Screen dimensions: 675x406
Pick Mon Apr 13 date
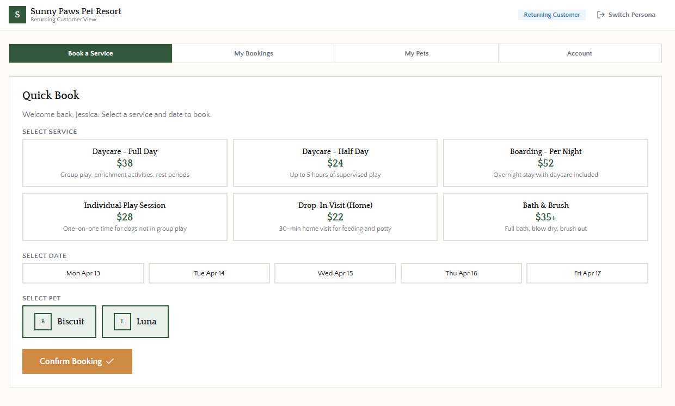pyautogui.click(x=83, y=273)
